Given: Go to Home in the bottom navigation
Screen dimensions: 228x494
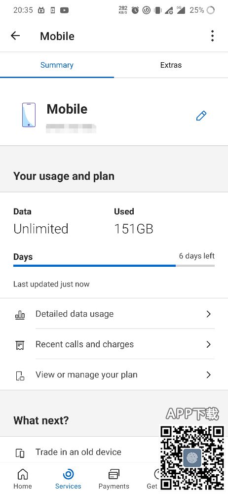Looking at the screenshot, I should (23, 479).
